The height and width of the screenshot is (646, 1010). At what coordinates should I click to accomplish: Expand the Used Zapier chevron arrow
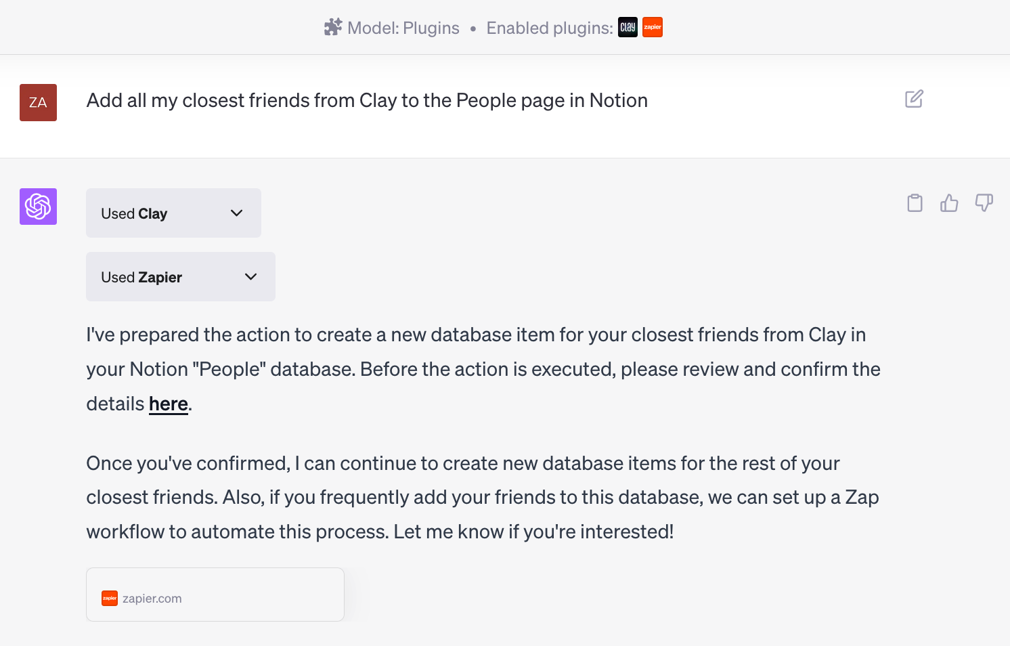(250, 277)
